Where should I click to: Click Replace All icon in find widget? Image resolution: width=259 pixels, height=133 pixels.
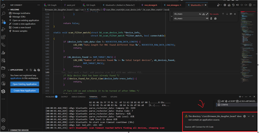(x=215, y=19)
